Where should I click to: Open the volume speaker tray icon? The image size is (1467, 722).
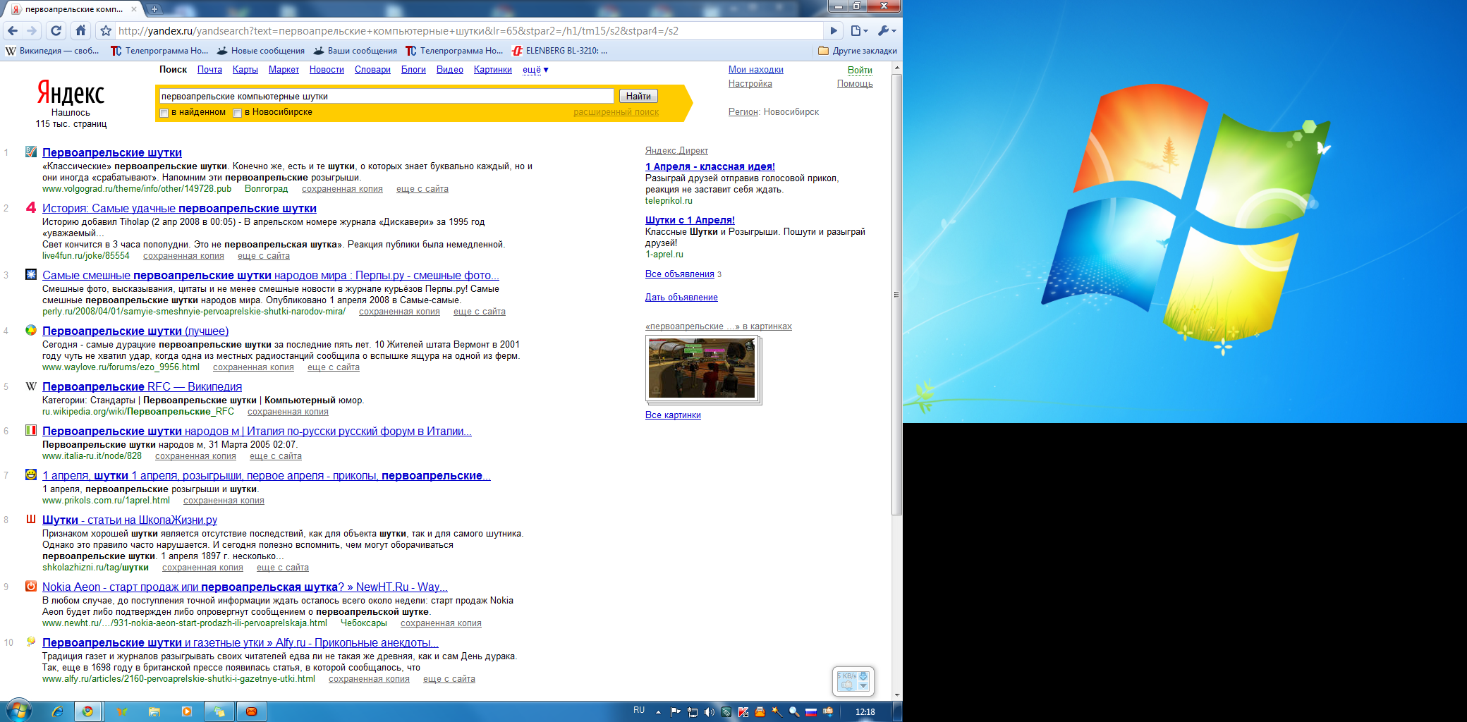click(x=709, y=712)
